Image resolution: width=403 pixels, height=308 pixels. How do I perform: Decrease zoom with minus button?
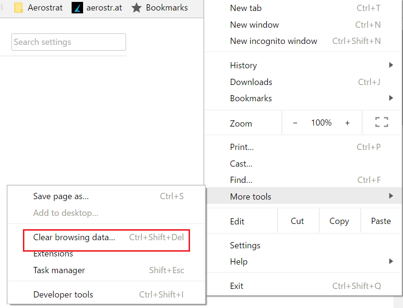tap(295, 123)
